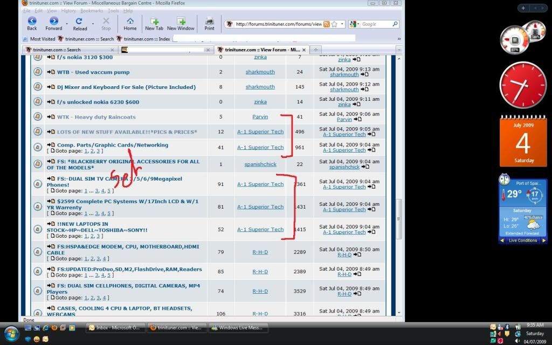
Task: Open a New Tab from the toolbar
Action: (x=154, y=24)
